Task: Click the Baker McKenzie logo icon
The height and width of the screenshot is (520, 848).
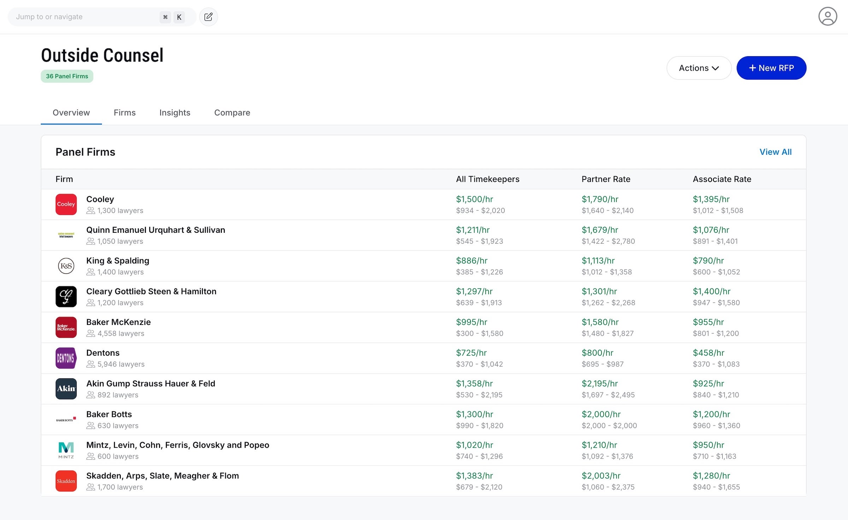Action: [66, 327]
